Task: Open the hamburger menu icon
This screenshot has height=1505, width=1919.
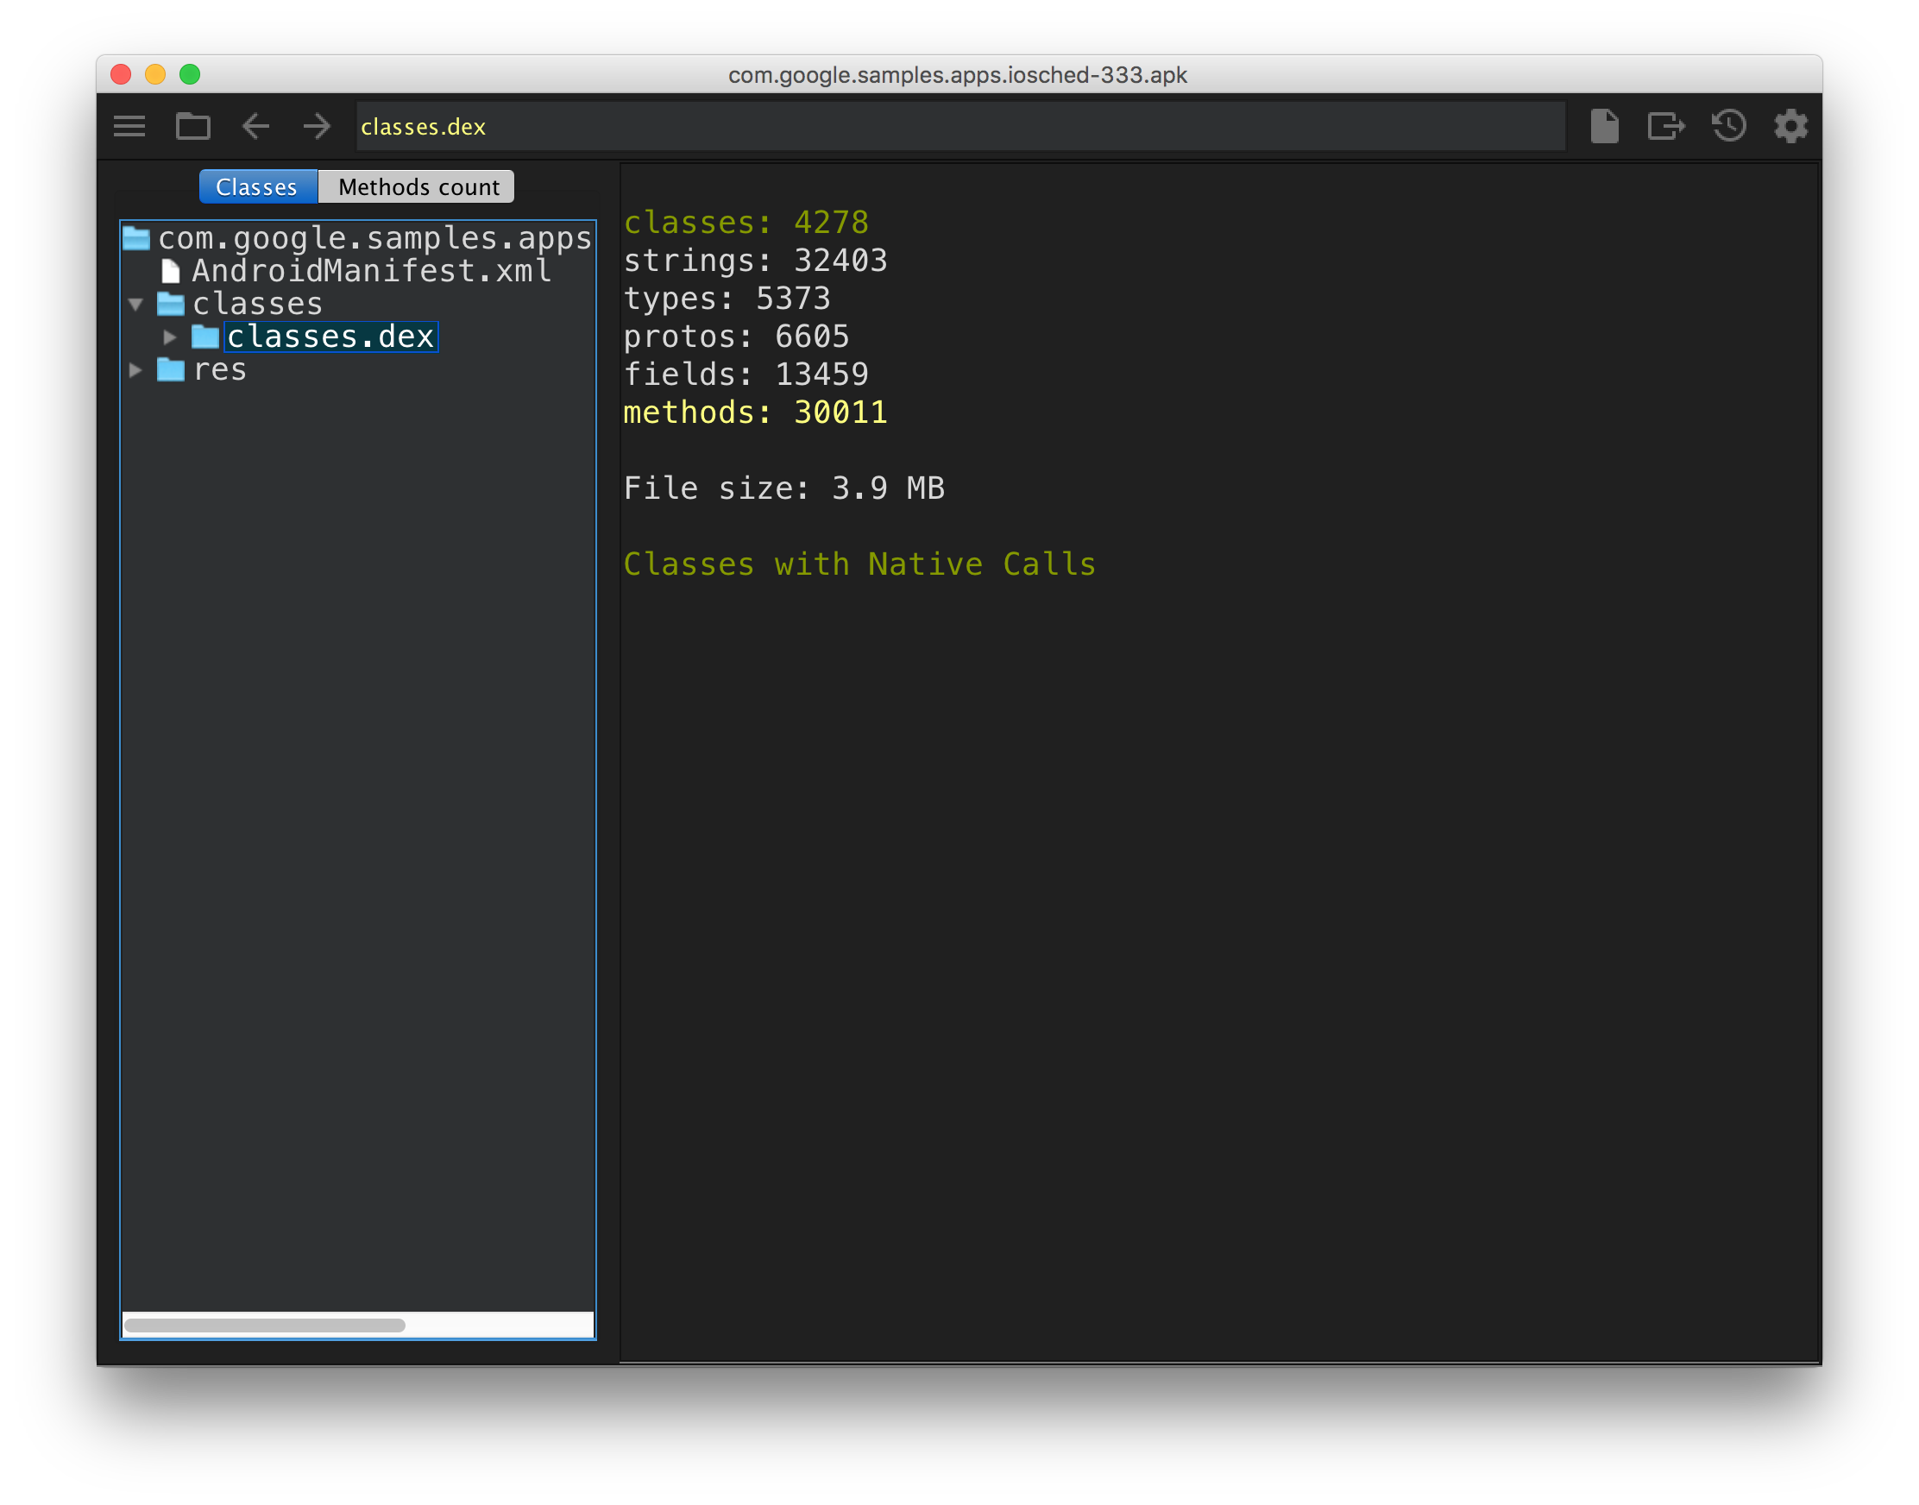Action: point(129,126)
